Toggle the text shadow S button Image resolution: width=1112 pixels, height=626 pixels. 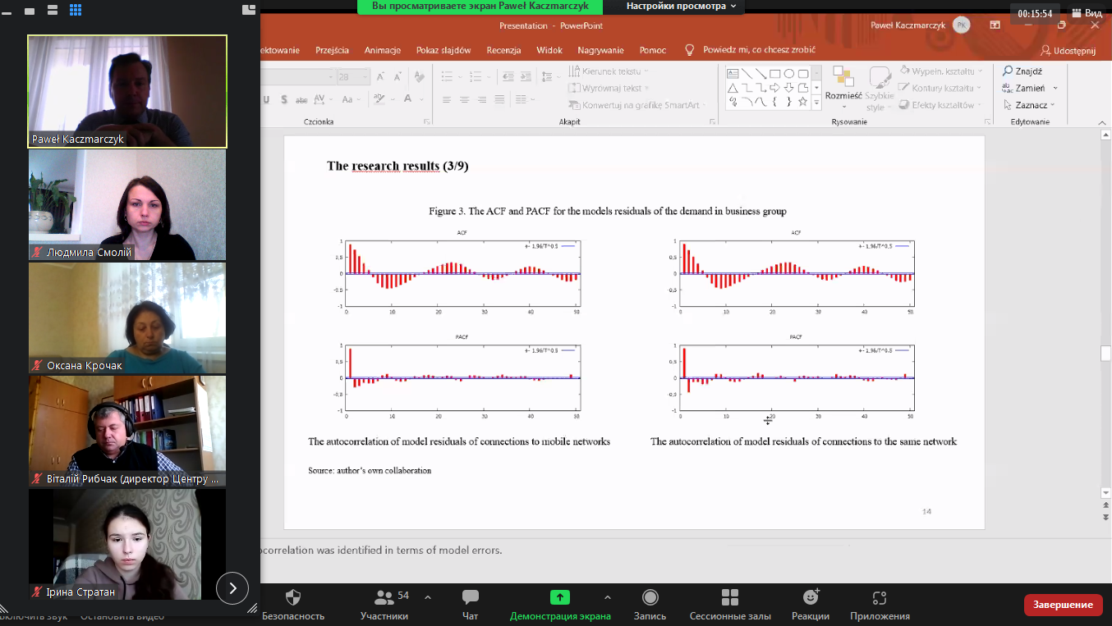click(283, 99)
